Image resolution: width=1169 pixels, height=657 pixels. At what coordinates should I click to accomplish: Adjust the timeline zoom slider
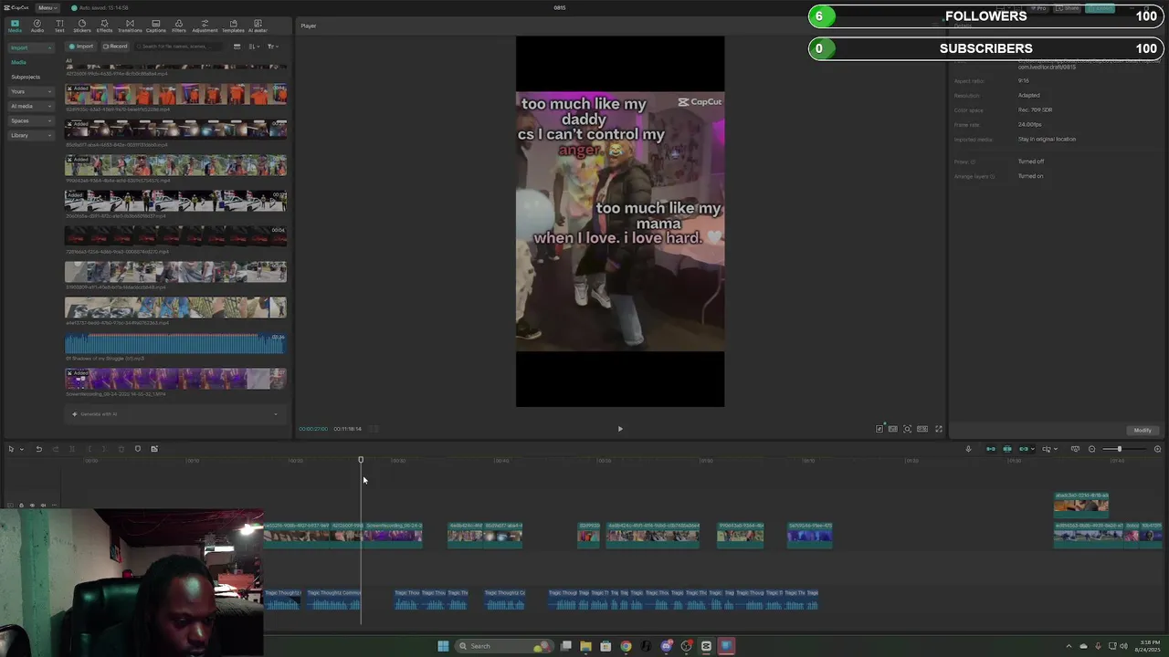pos(1119,449)
